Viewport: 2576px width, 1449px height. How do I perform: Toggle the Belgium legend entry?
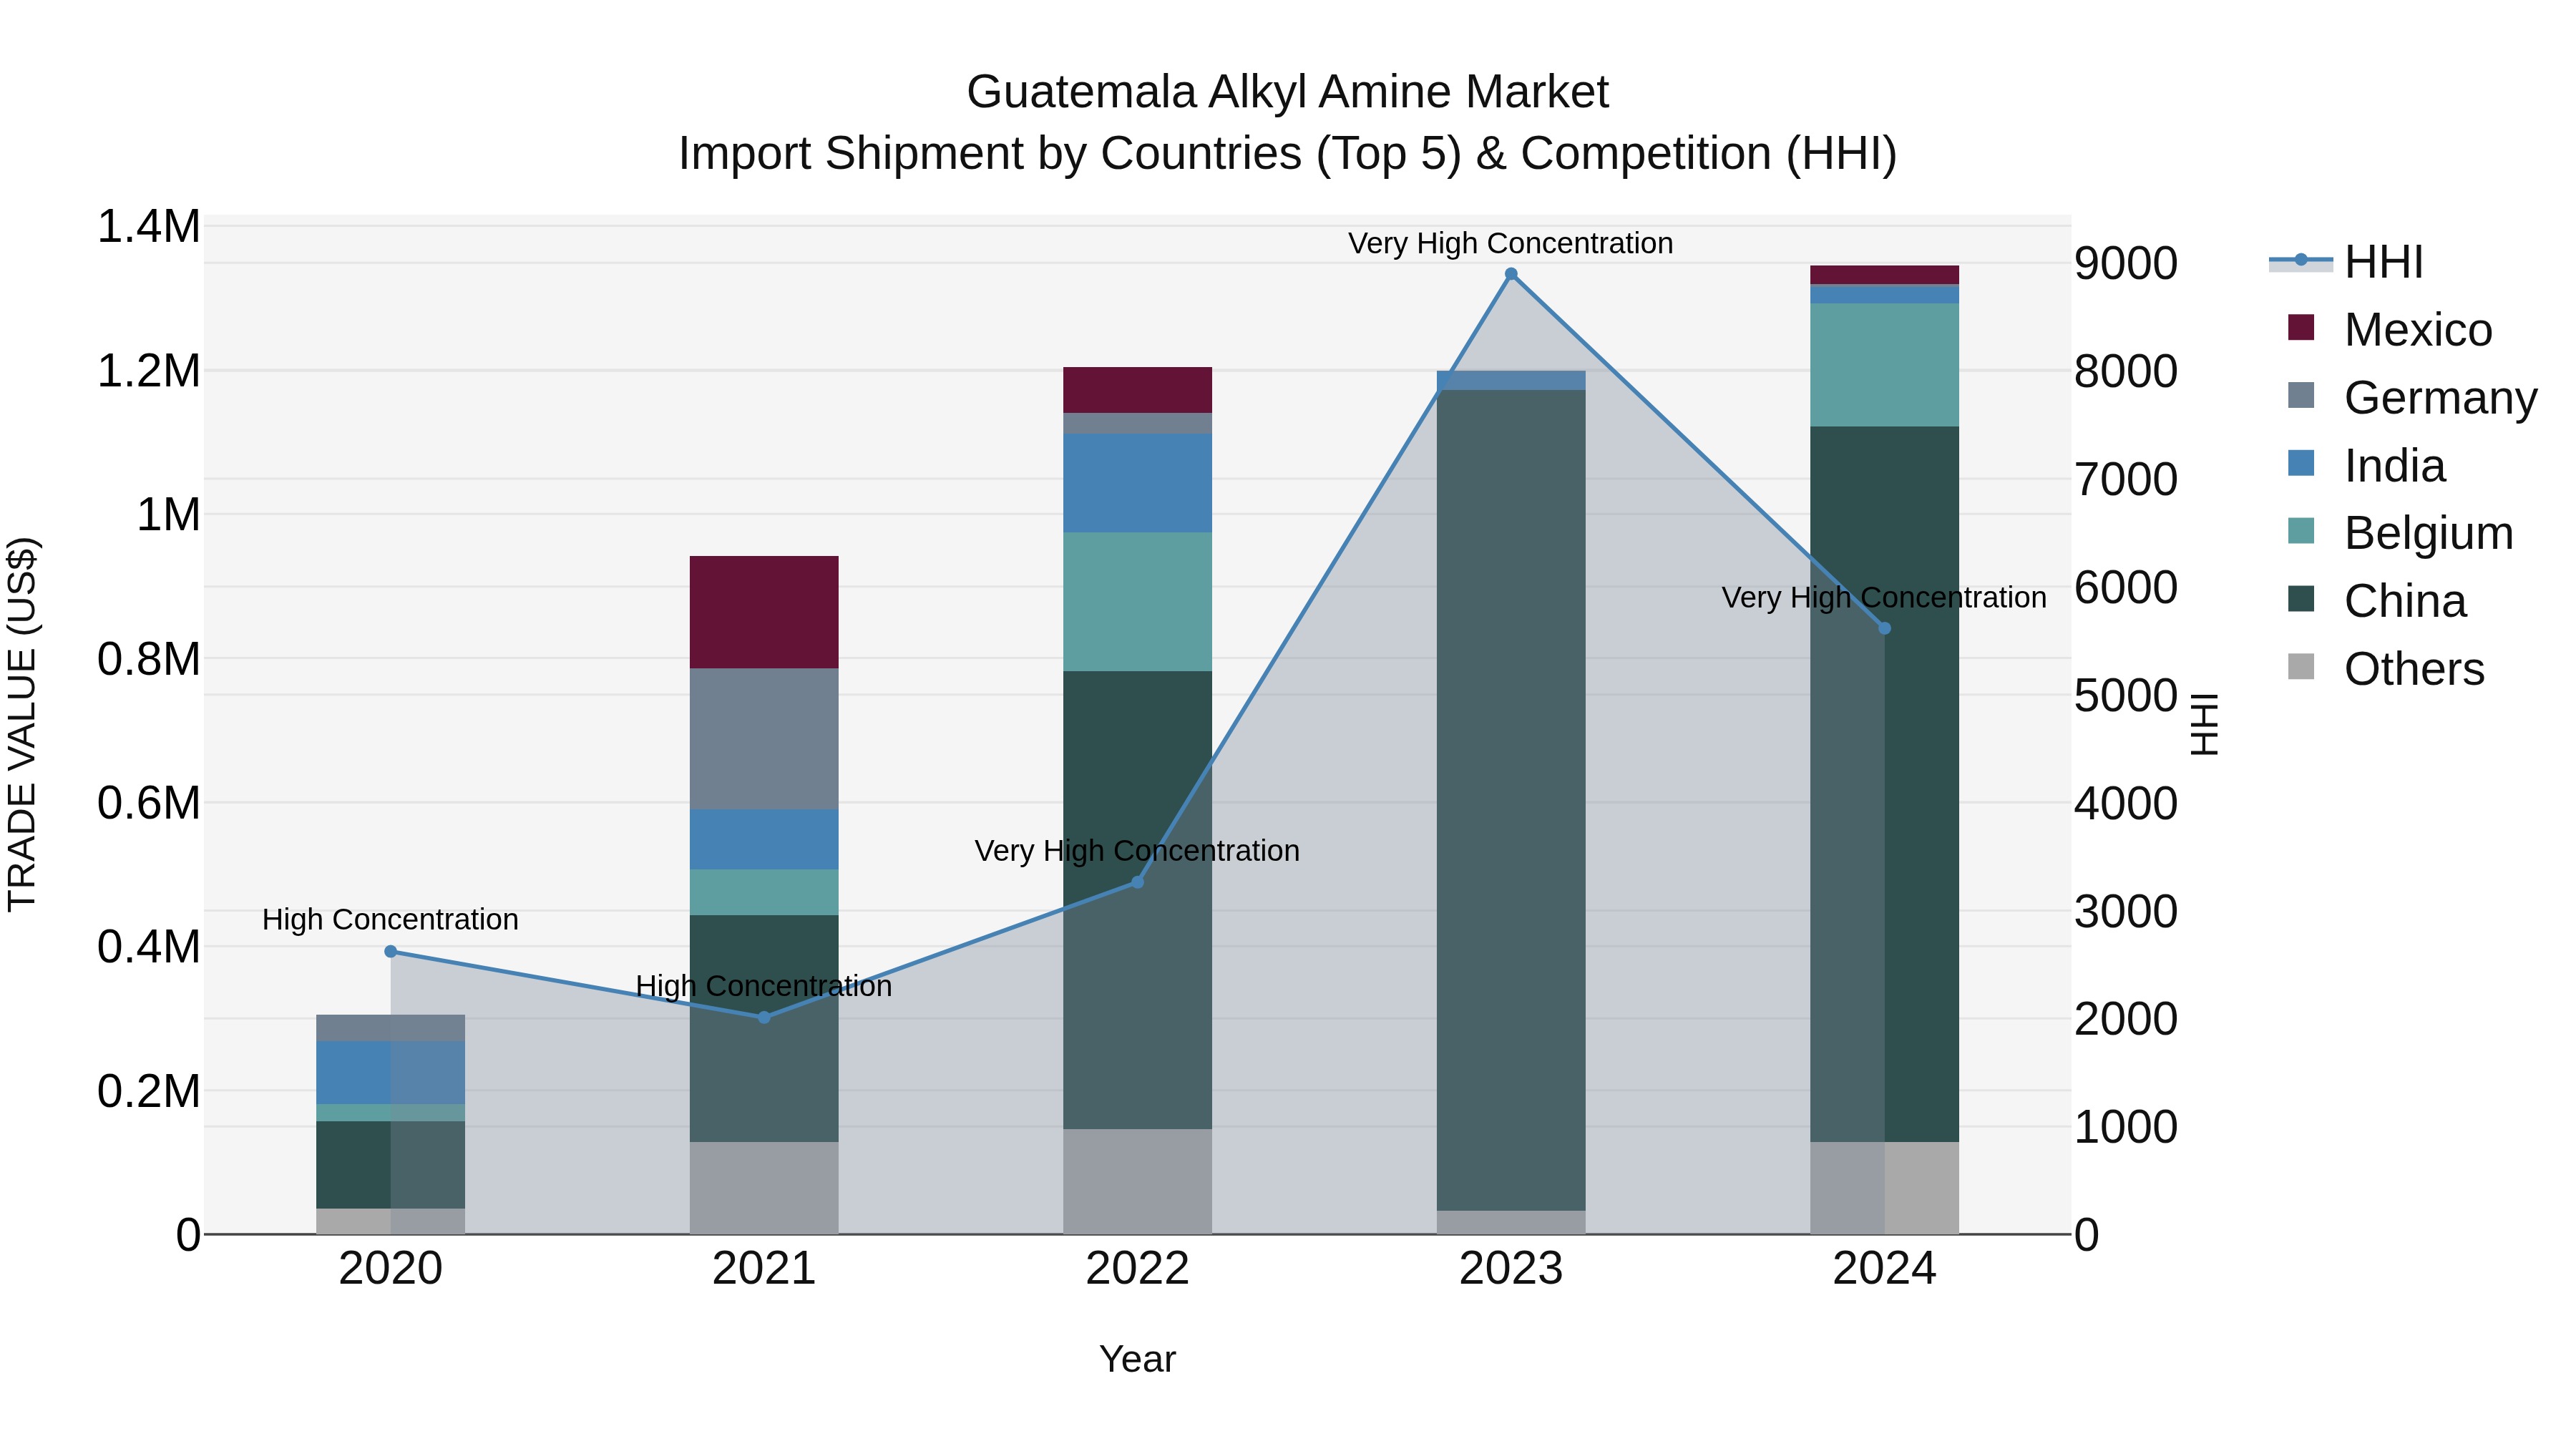(2400, 533)
